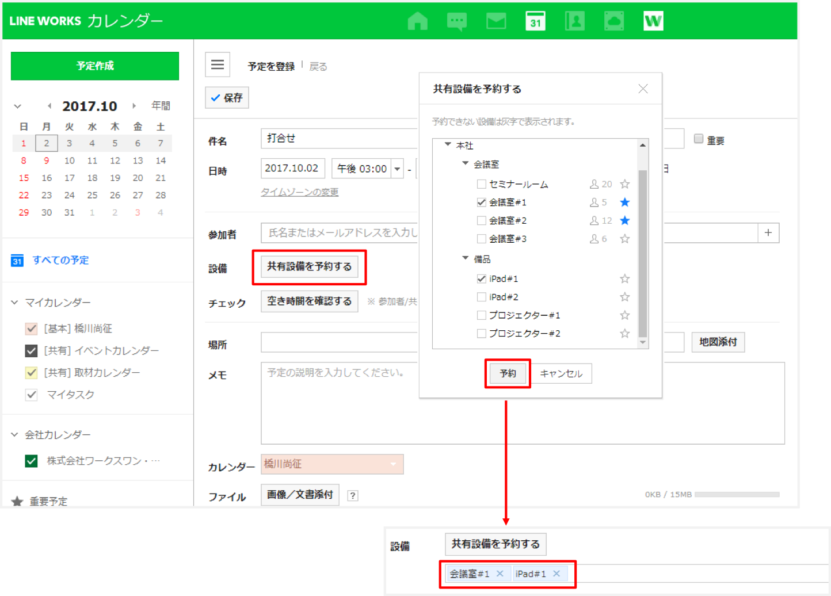831x596 pixels.
Task: Open the 午後 03:00 time dropdown
Action: pos(397,169)
